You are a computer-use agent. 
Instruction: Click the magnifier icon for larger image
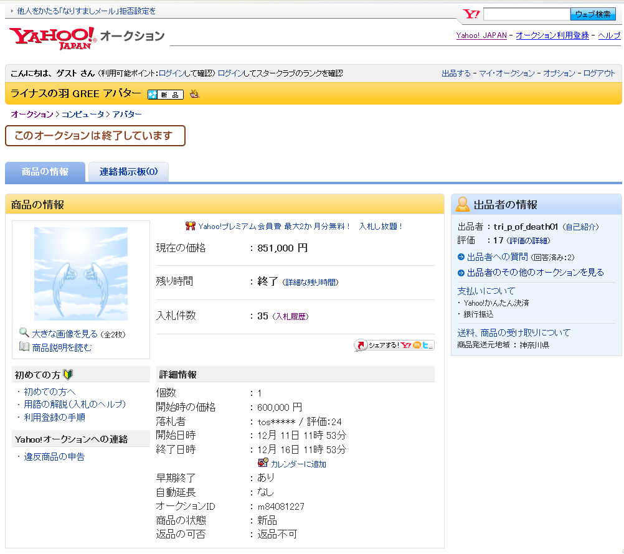click(x=24, y=332)
